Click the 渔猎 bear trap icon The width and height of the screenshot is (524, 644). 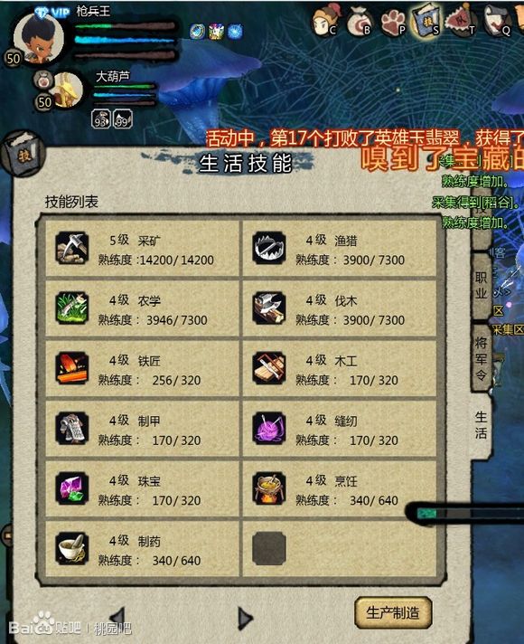point(268,248)
